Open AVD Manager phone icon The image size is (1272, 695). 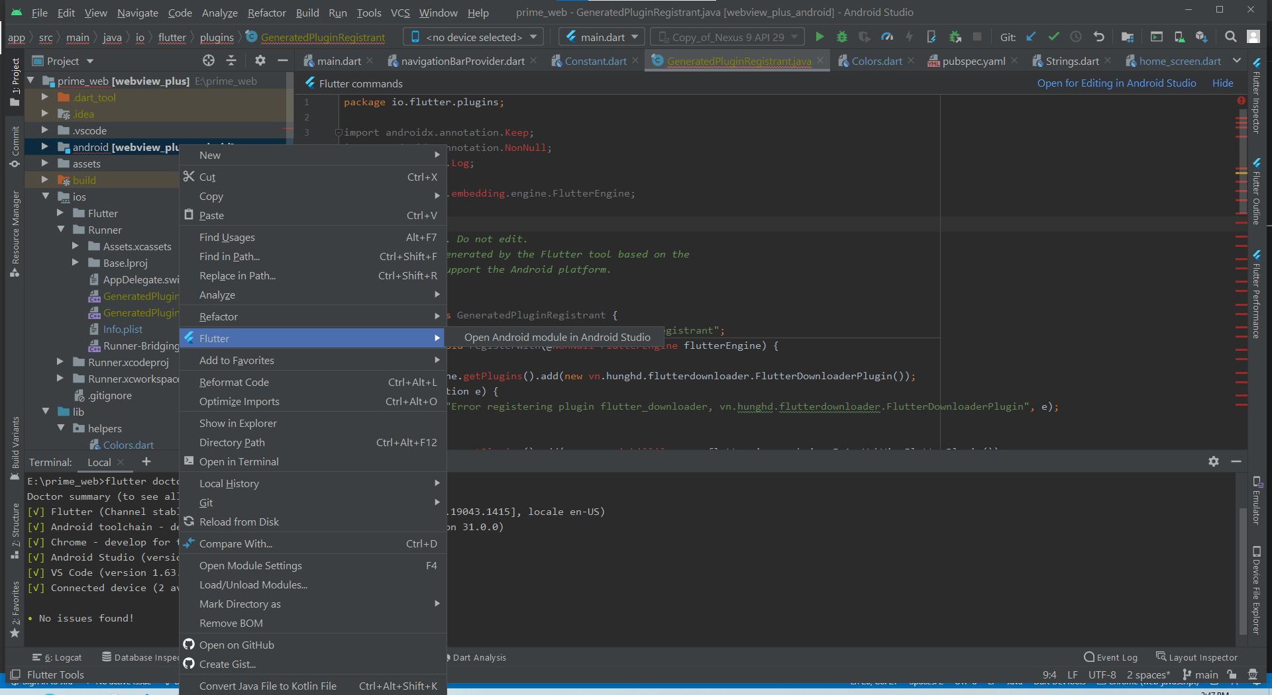click(1179, 37)
